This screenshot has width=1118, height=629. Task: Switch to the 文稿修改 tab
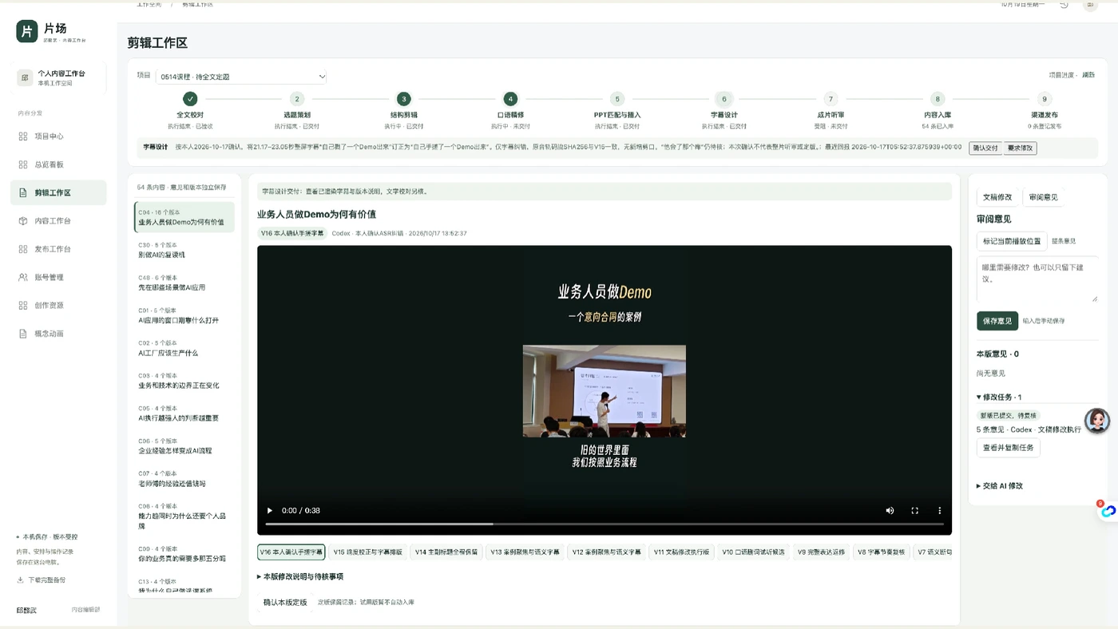997,197
